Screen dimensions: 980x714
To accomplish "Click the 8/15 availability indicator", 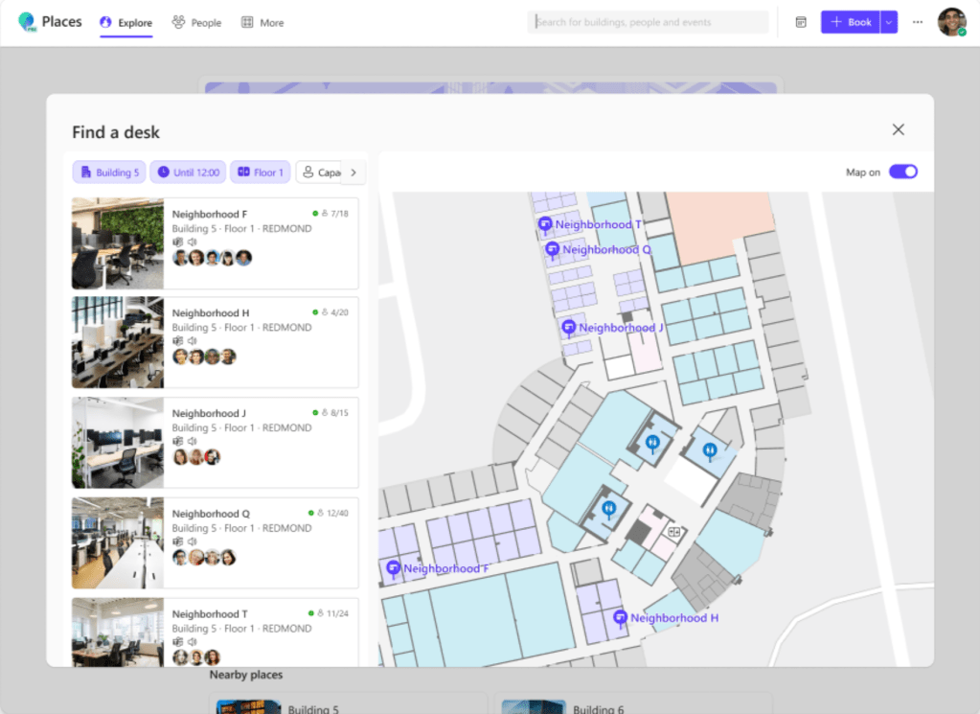I will click(x=330, y=413).
